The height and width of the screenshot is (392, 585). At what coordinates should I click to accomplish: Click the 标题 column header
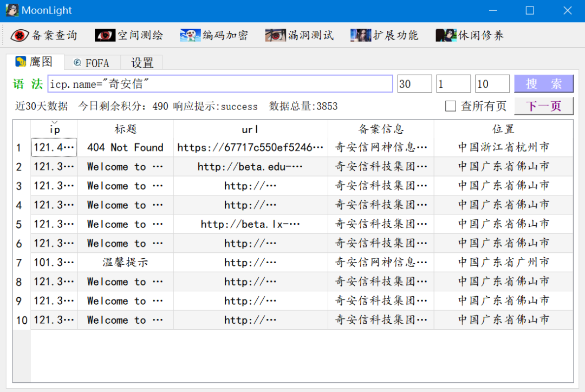(125, 129)
